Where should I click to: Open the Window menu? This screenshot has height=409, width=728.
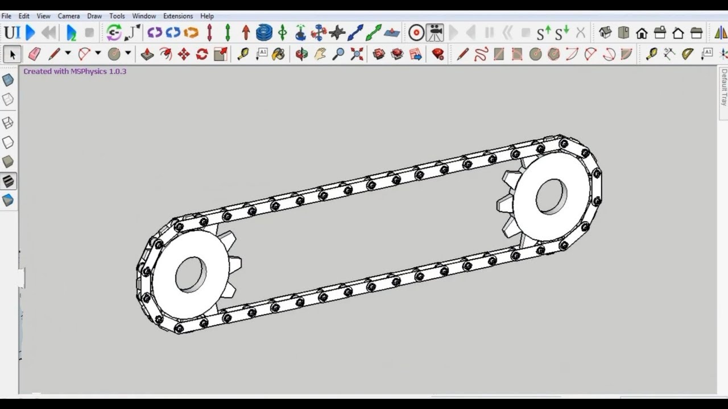pos(144,16)
